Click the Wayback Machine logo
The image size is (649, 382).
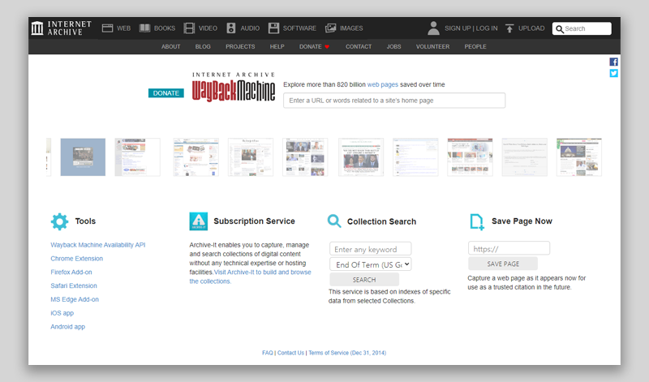point(234,87)
